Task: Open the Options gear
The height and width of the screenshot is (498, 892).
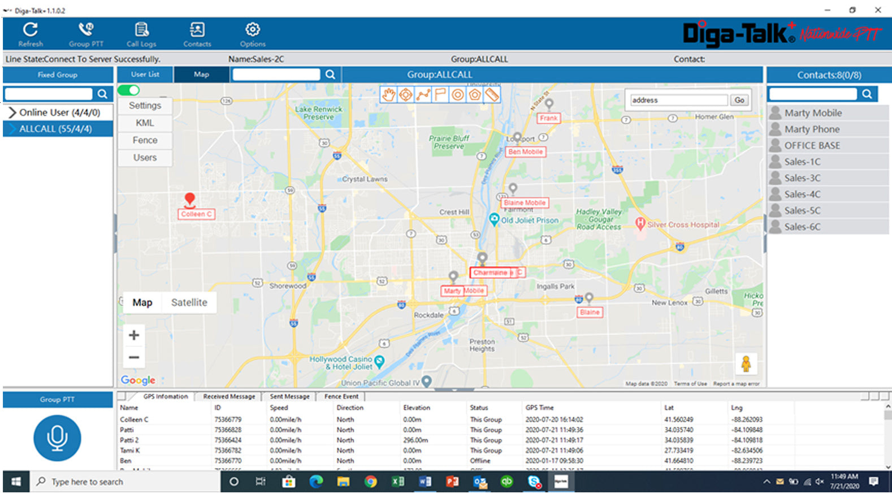Action: (252, 34)
